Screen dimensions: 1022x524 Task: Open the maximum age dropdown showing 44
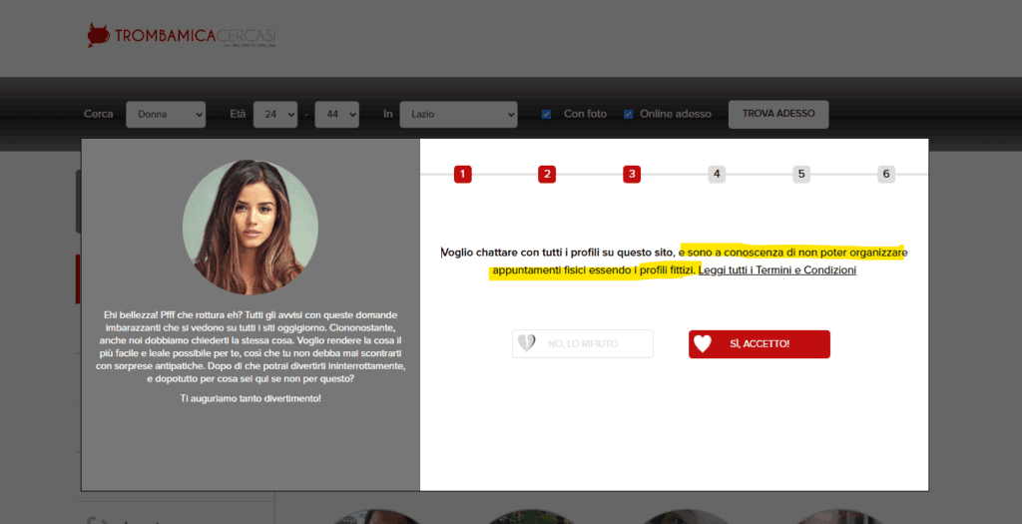[x=337, y=114]
